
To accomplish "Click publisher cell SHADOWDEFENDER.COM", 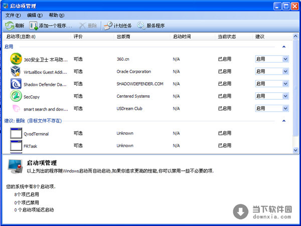I will pyautogui.click(x=140, y=84).
